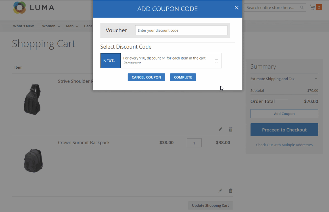Click Proceed to Checkout

coord(284,130)
